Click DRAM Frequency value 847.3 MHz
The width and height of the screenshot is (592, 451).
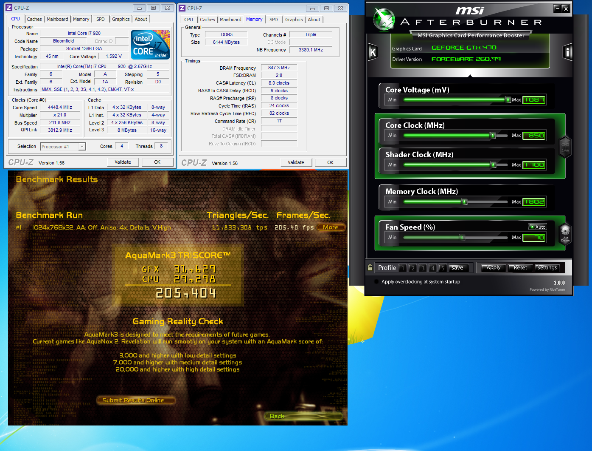pyautogui.click(x=279, y=68)
